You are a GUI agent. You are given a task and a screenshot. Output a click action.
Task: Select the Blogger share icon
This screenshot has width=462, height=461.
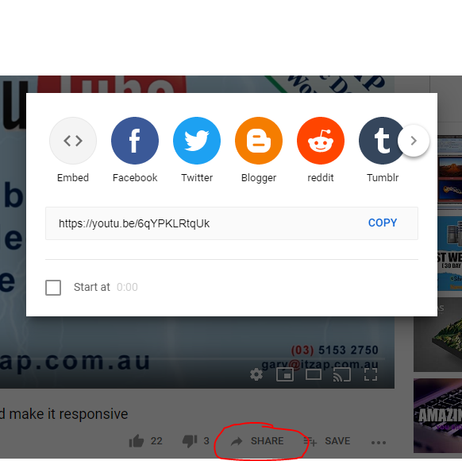point(259,141)
